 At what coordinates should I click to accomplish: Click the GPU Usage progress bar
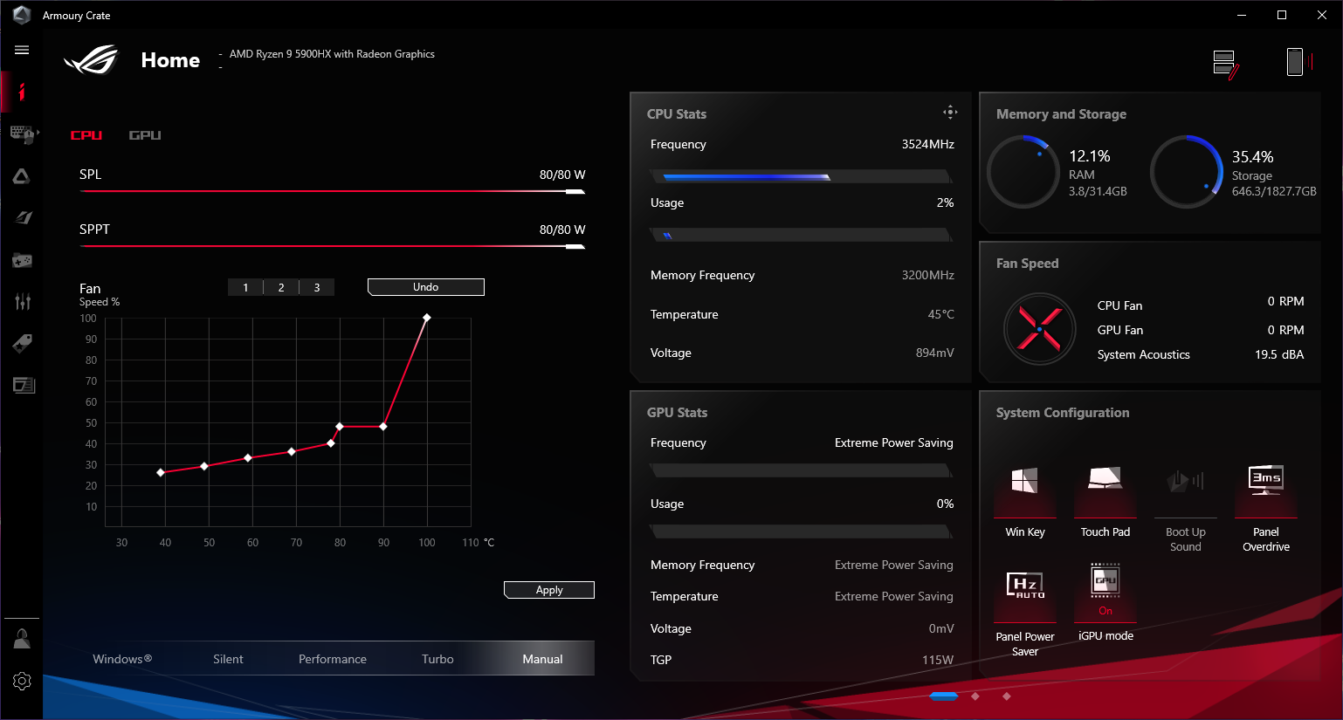801,531
